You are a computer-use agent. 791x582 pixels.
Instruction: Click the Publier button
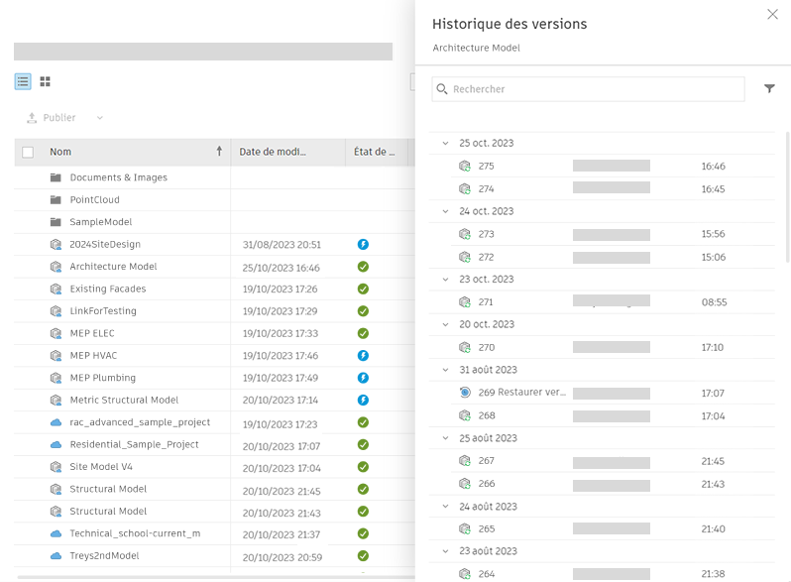tap(51, 118)
